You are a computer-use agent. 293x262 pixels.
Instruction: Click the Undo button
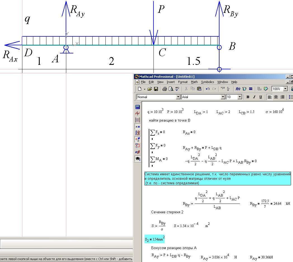click(207, 89)
